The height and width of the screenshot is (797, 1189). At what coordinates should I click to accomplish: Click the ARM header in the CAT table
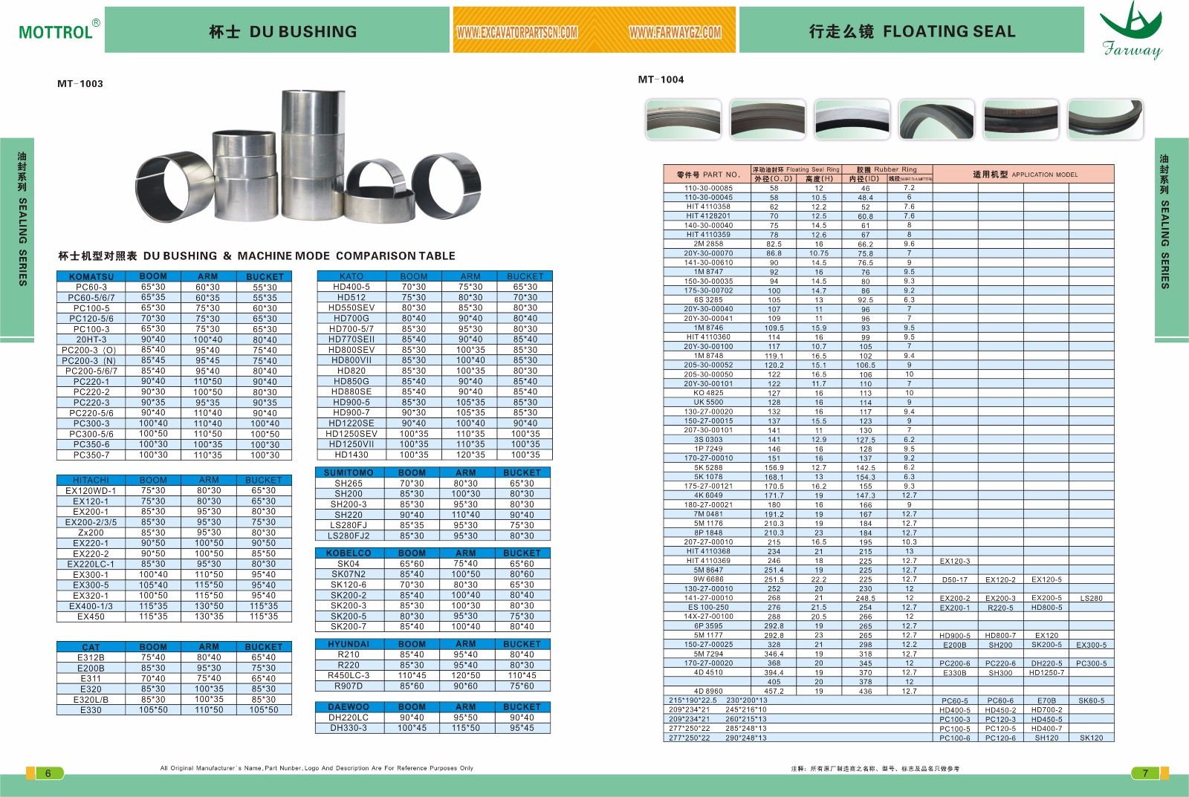[209, 647]
